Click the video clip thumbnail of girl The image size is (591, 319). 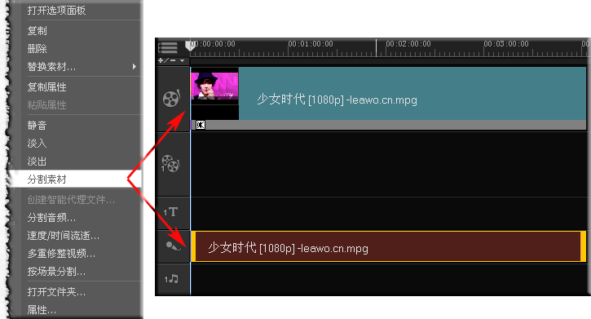[214, 86]
